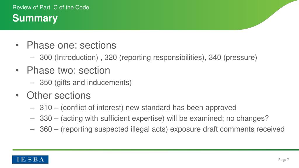Screen dimensions: 299x168
Task: Click '320 (reporting responsibilities)' text
Action: click(154, 57)
